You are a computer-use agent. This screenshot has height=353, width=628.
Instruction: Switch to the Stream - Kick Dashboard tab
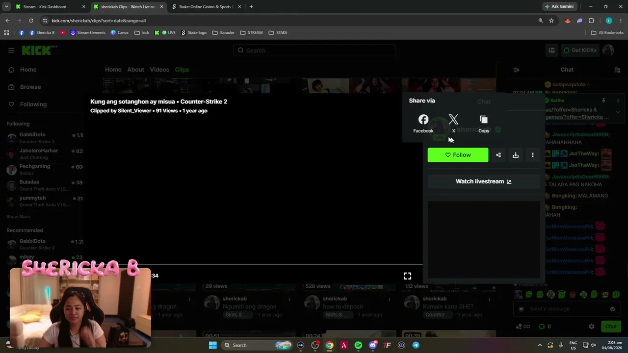pyautogui.click(x=50, y=7)
